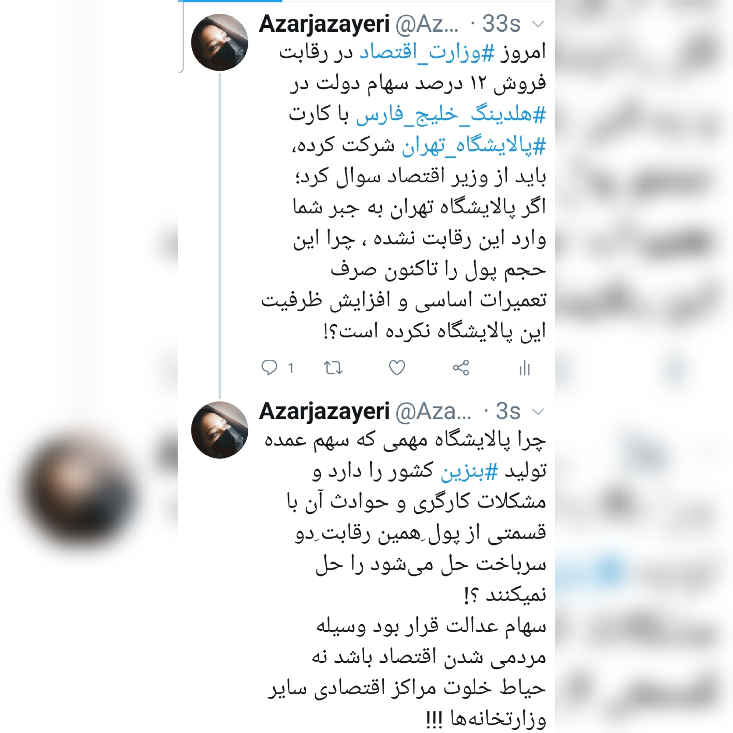Open the reply icon on the first tweet

[x=269, y=368]
